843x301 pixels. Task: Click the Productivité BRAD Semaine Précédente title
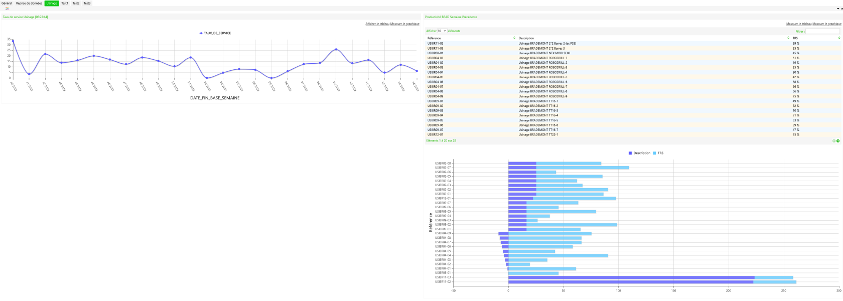(x=451, y=17)
